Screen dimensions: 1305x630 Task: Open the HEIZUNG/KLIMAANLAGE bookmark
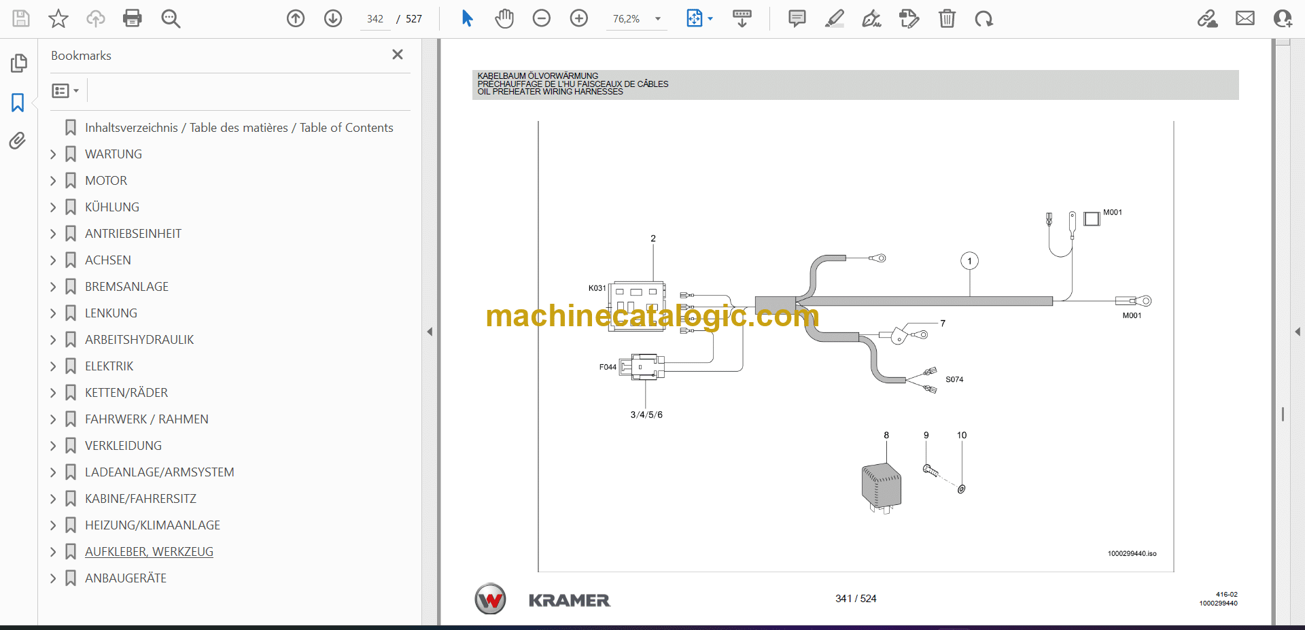(x=152, y=525)
